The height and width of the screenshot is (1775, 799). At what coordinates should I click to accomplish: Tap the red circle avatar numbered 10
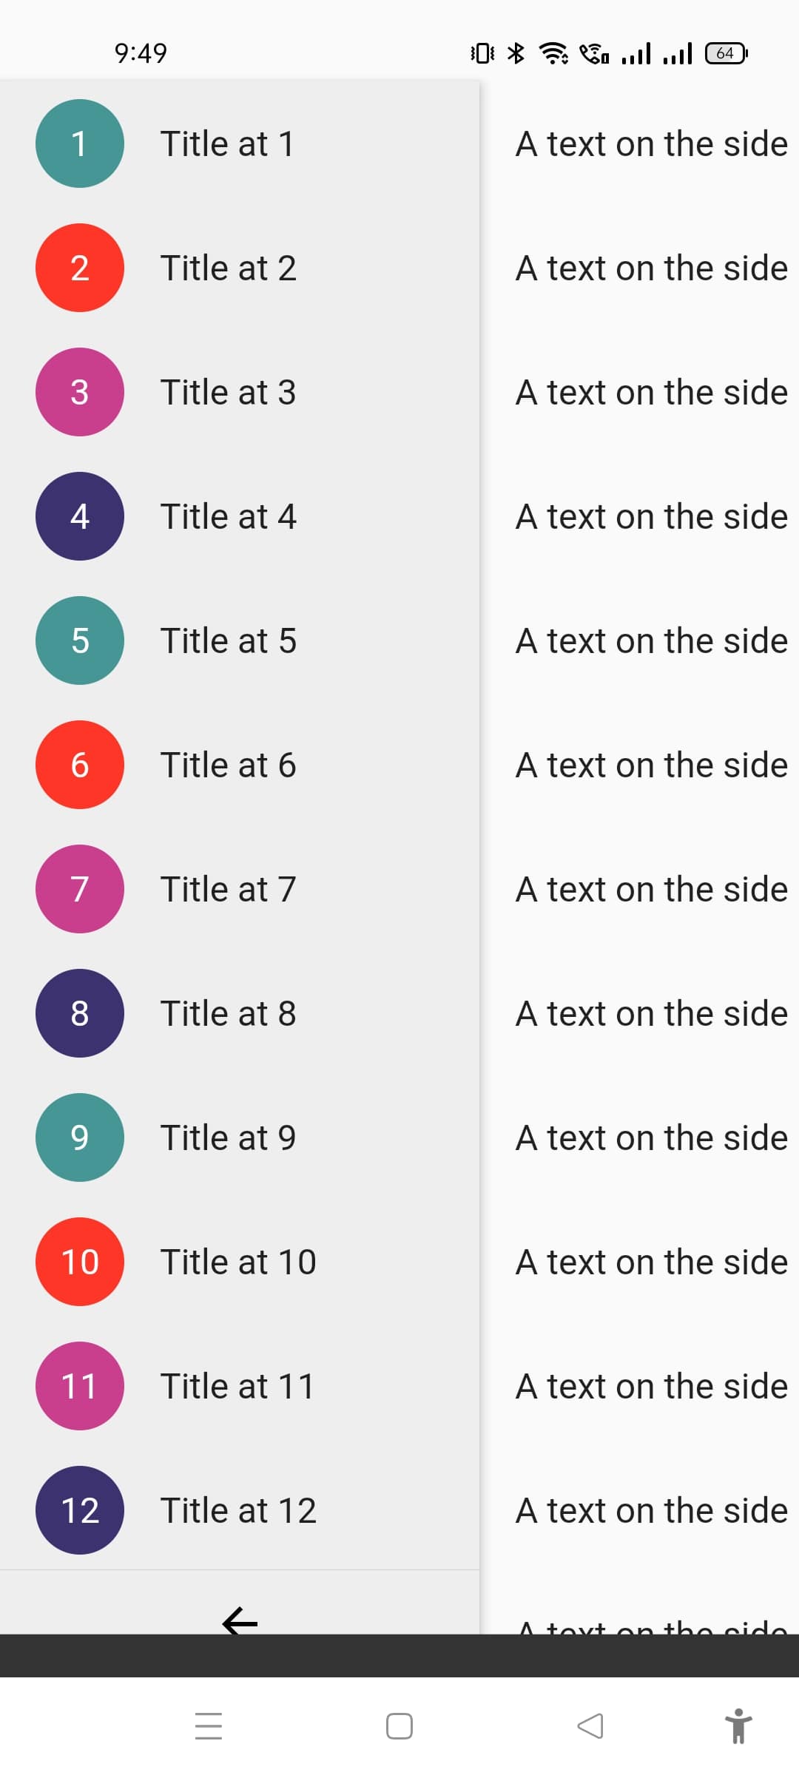pos(80,1262)
